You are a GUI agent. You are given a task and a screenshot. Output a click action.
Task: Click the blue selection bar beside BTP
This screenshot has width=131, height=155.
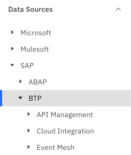coord(1,98)
